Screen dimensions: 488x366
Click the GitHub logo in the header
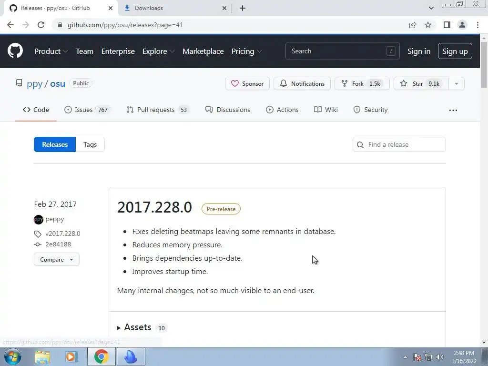15,51
